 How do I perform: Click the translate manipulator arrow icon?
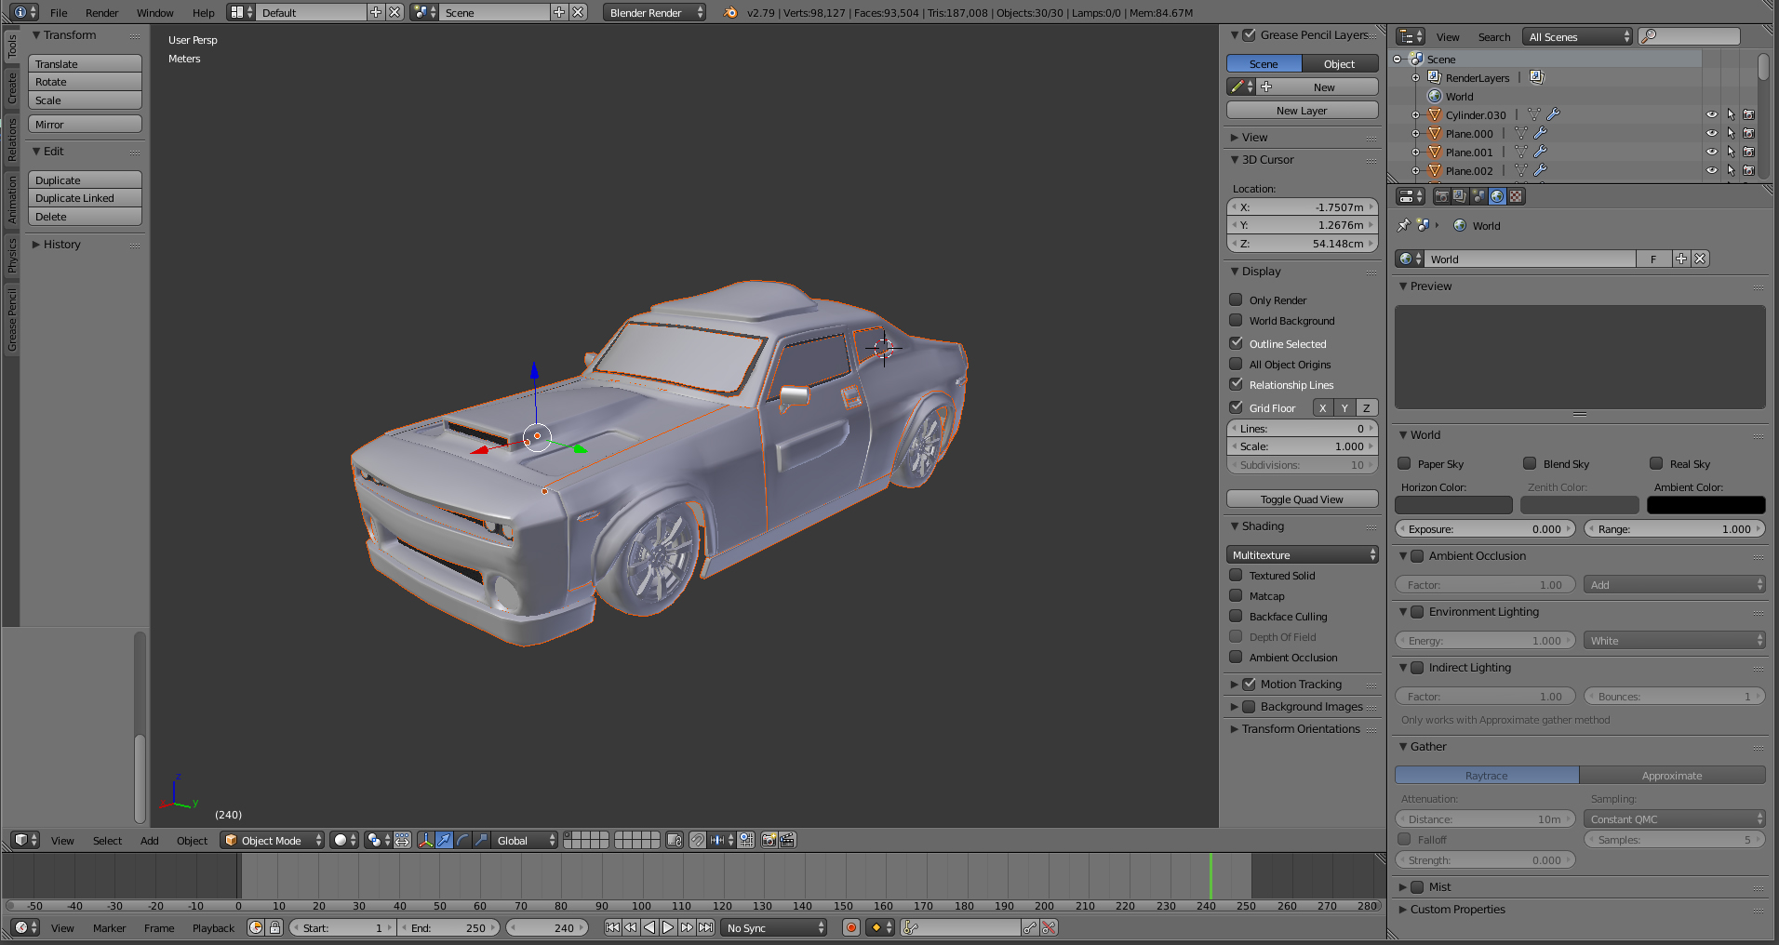pos(444,840)
